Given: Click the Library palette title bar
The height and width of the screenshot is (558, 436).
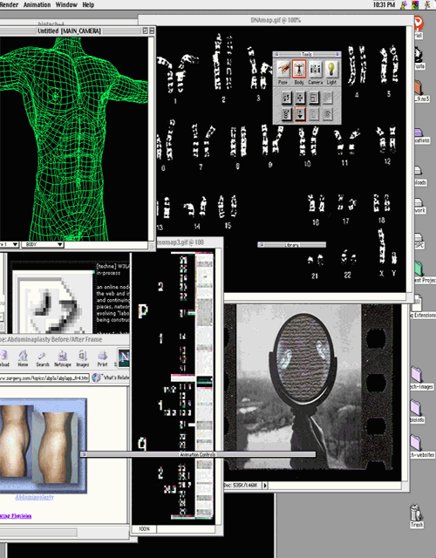Looking at the screenshot, I should [291, 245].
